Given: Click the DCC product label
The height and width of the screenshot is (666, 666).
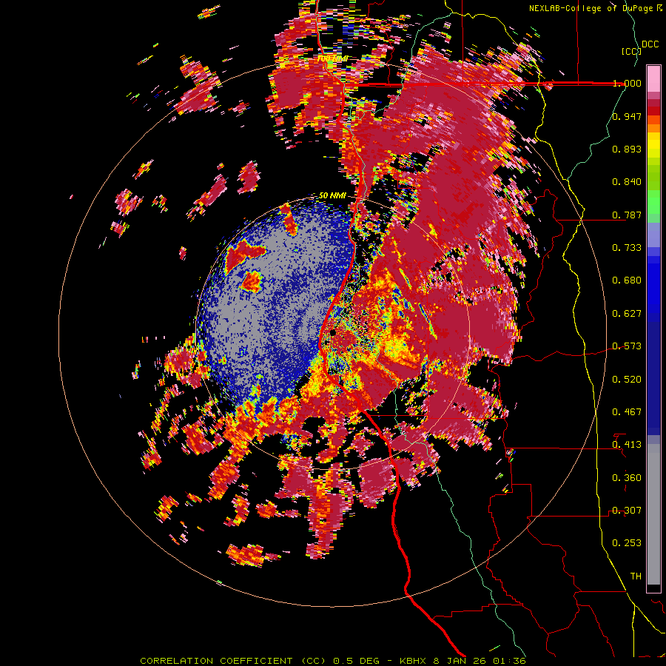Looking at the screenshot, I should 650,44.
